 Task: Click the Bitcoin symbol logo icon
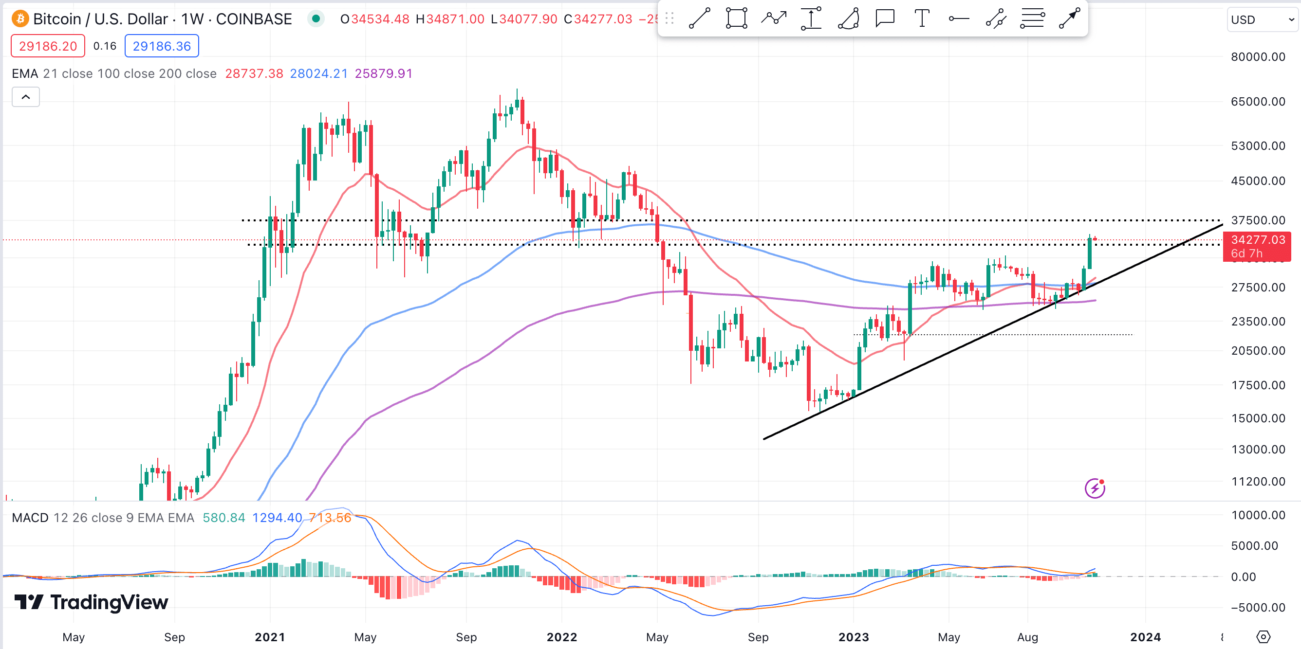20,19
